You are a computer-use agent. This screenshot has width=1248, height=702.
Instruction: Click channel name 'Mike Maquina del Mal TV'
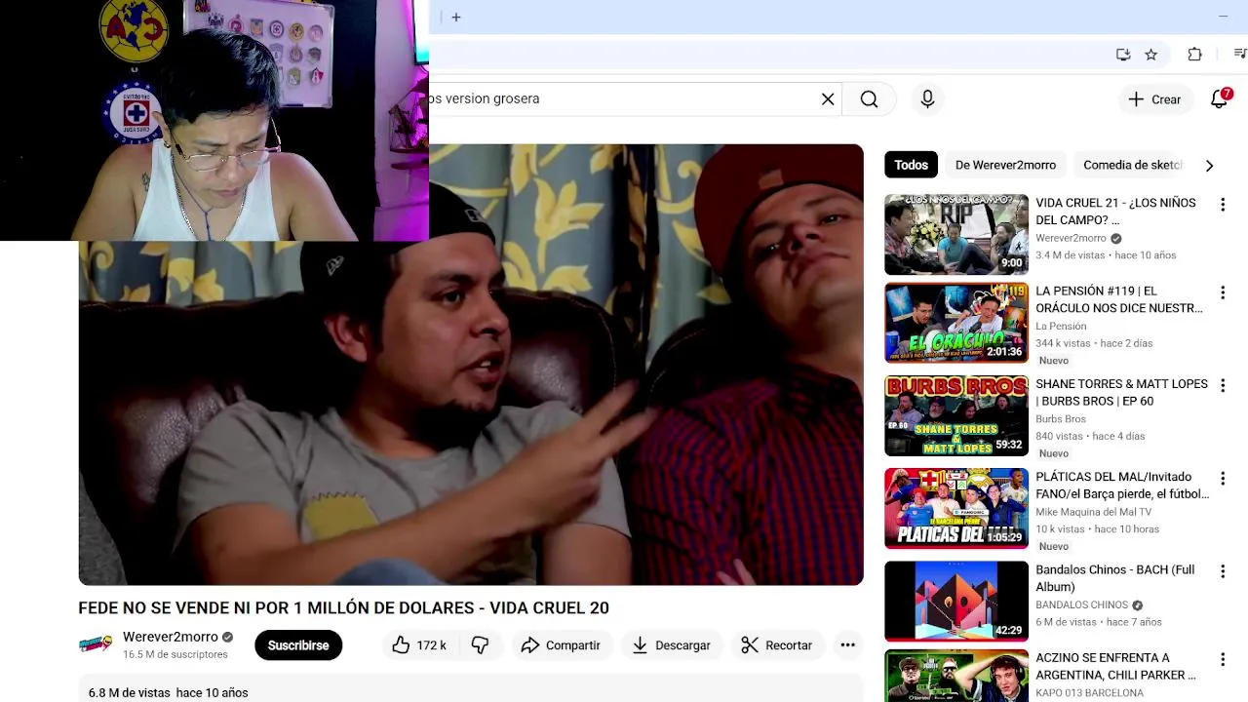pos(1093,512)
